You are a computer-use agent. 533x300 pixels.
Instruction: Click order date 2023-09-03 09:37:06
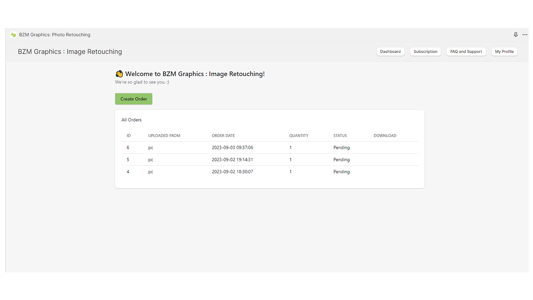[233, 148]
